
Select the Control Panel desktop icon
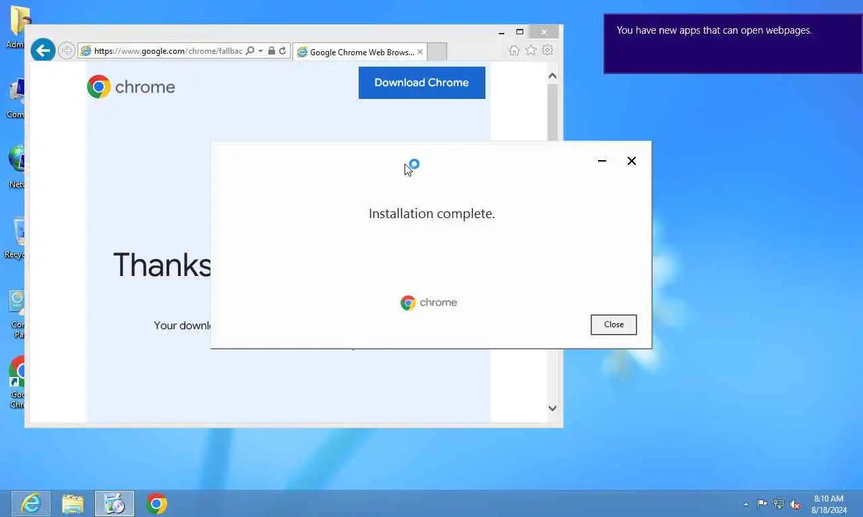pos(18,314)
